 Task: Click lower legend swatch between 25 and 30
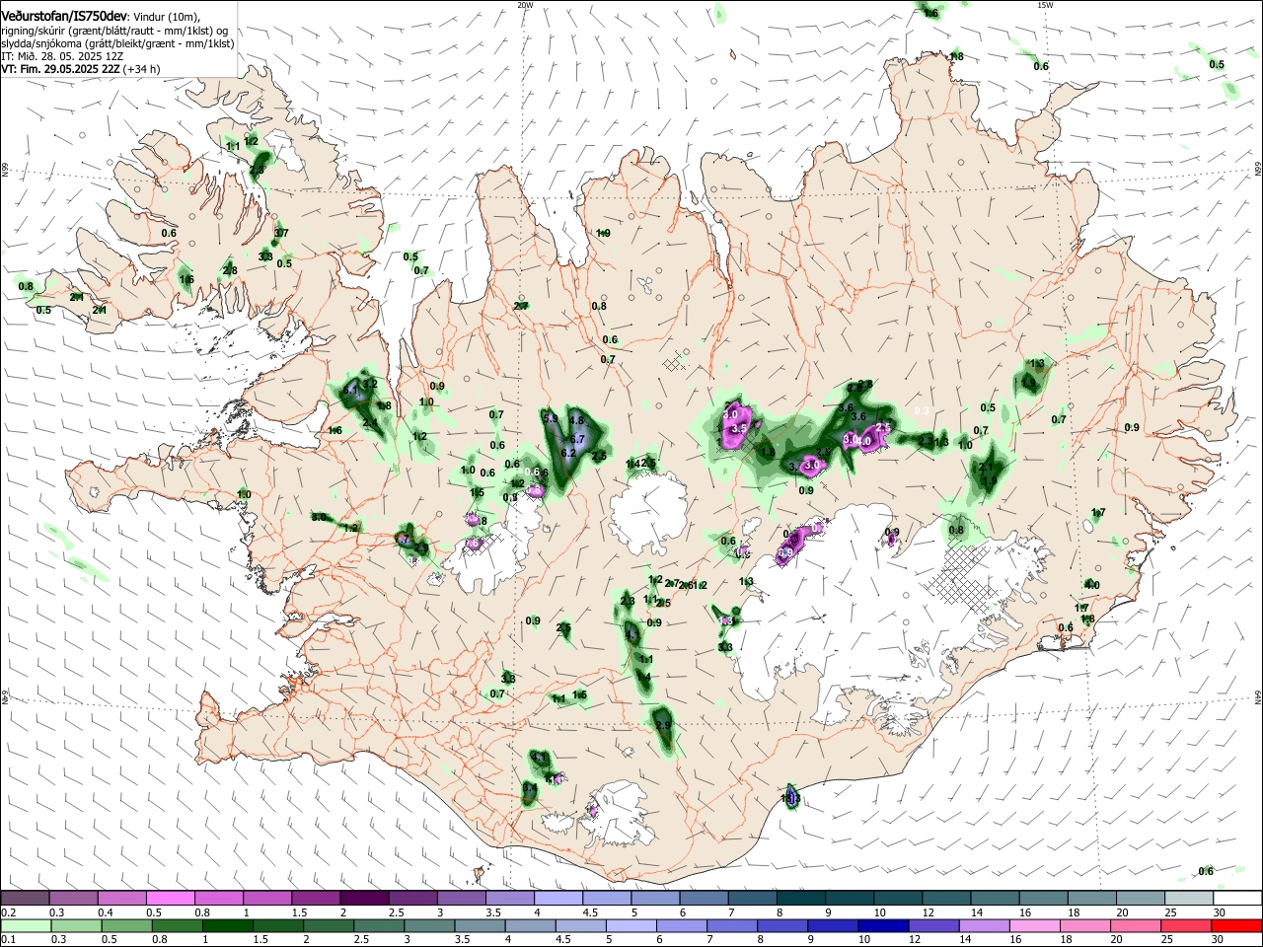point(1185,925)
